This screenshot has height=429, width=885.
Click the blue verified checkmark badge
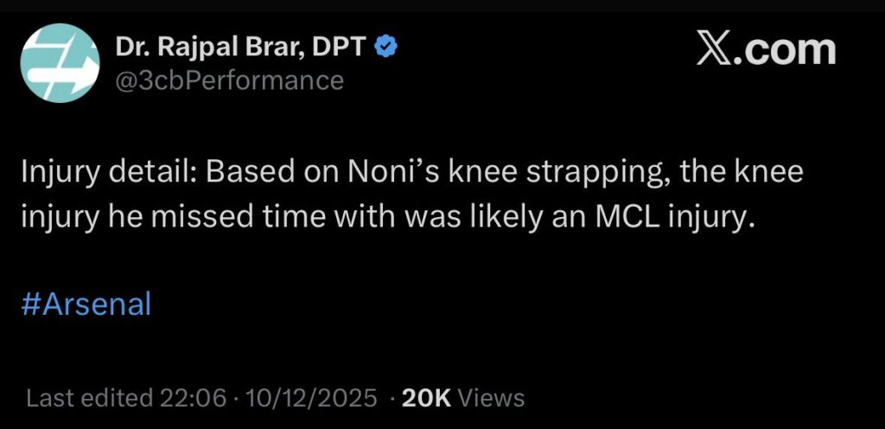pyautogui.click(x=386, y=48)
